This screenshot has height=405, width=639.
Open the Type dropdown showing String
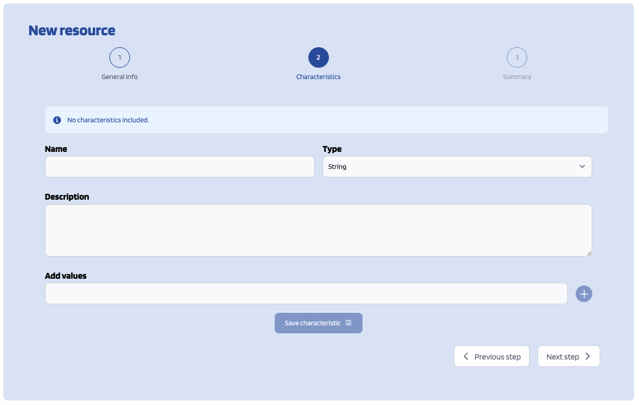tap(450, 167)
